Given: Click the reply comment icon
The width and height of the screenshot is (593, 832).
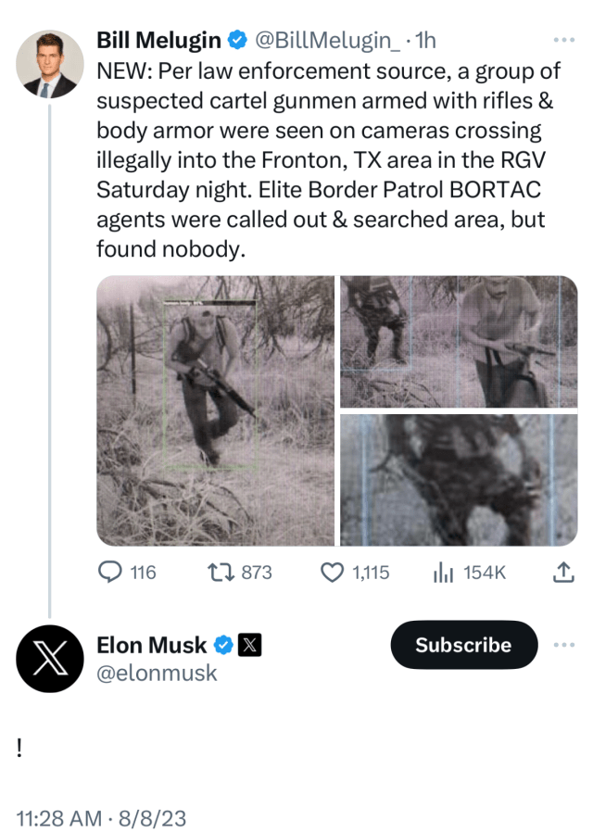Looking at the screenshot, I should (x=110, y=572).
